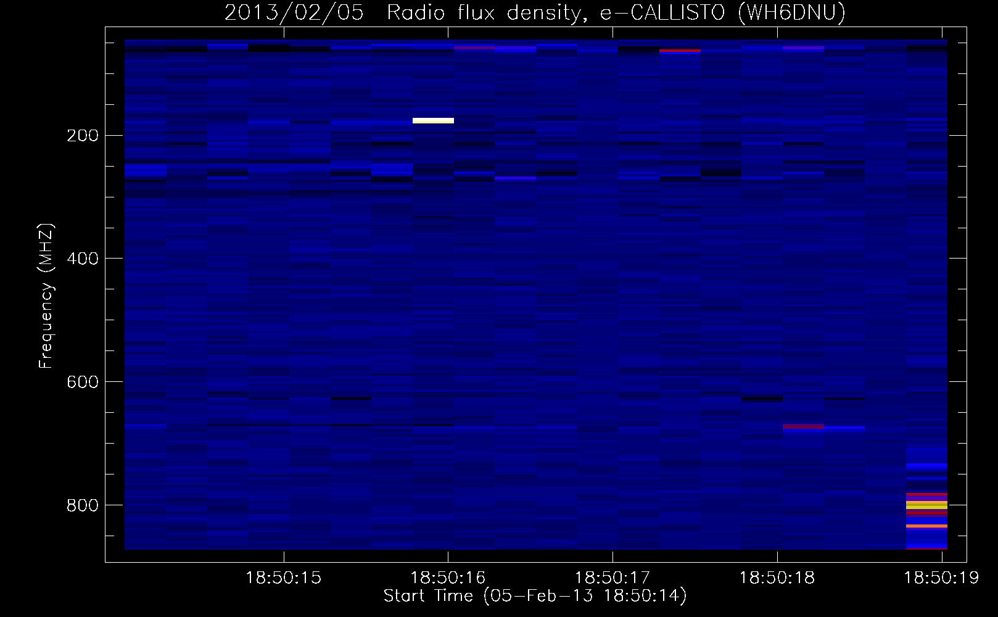
Task: Click the bright white burst near 180 MHz
Action: (x=433, y=120)
